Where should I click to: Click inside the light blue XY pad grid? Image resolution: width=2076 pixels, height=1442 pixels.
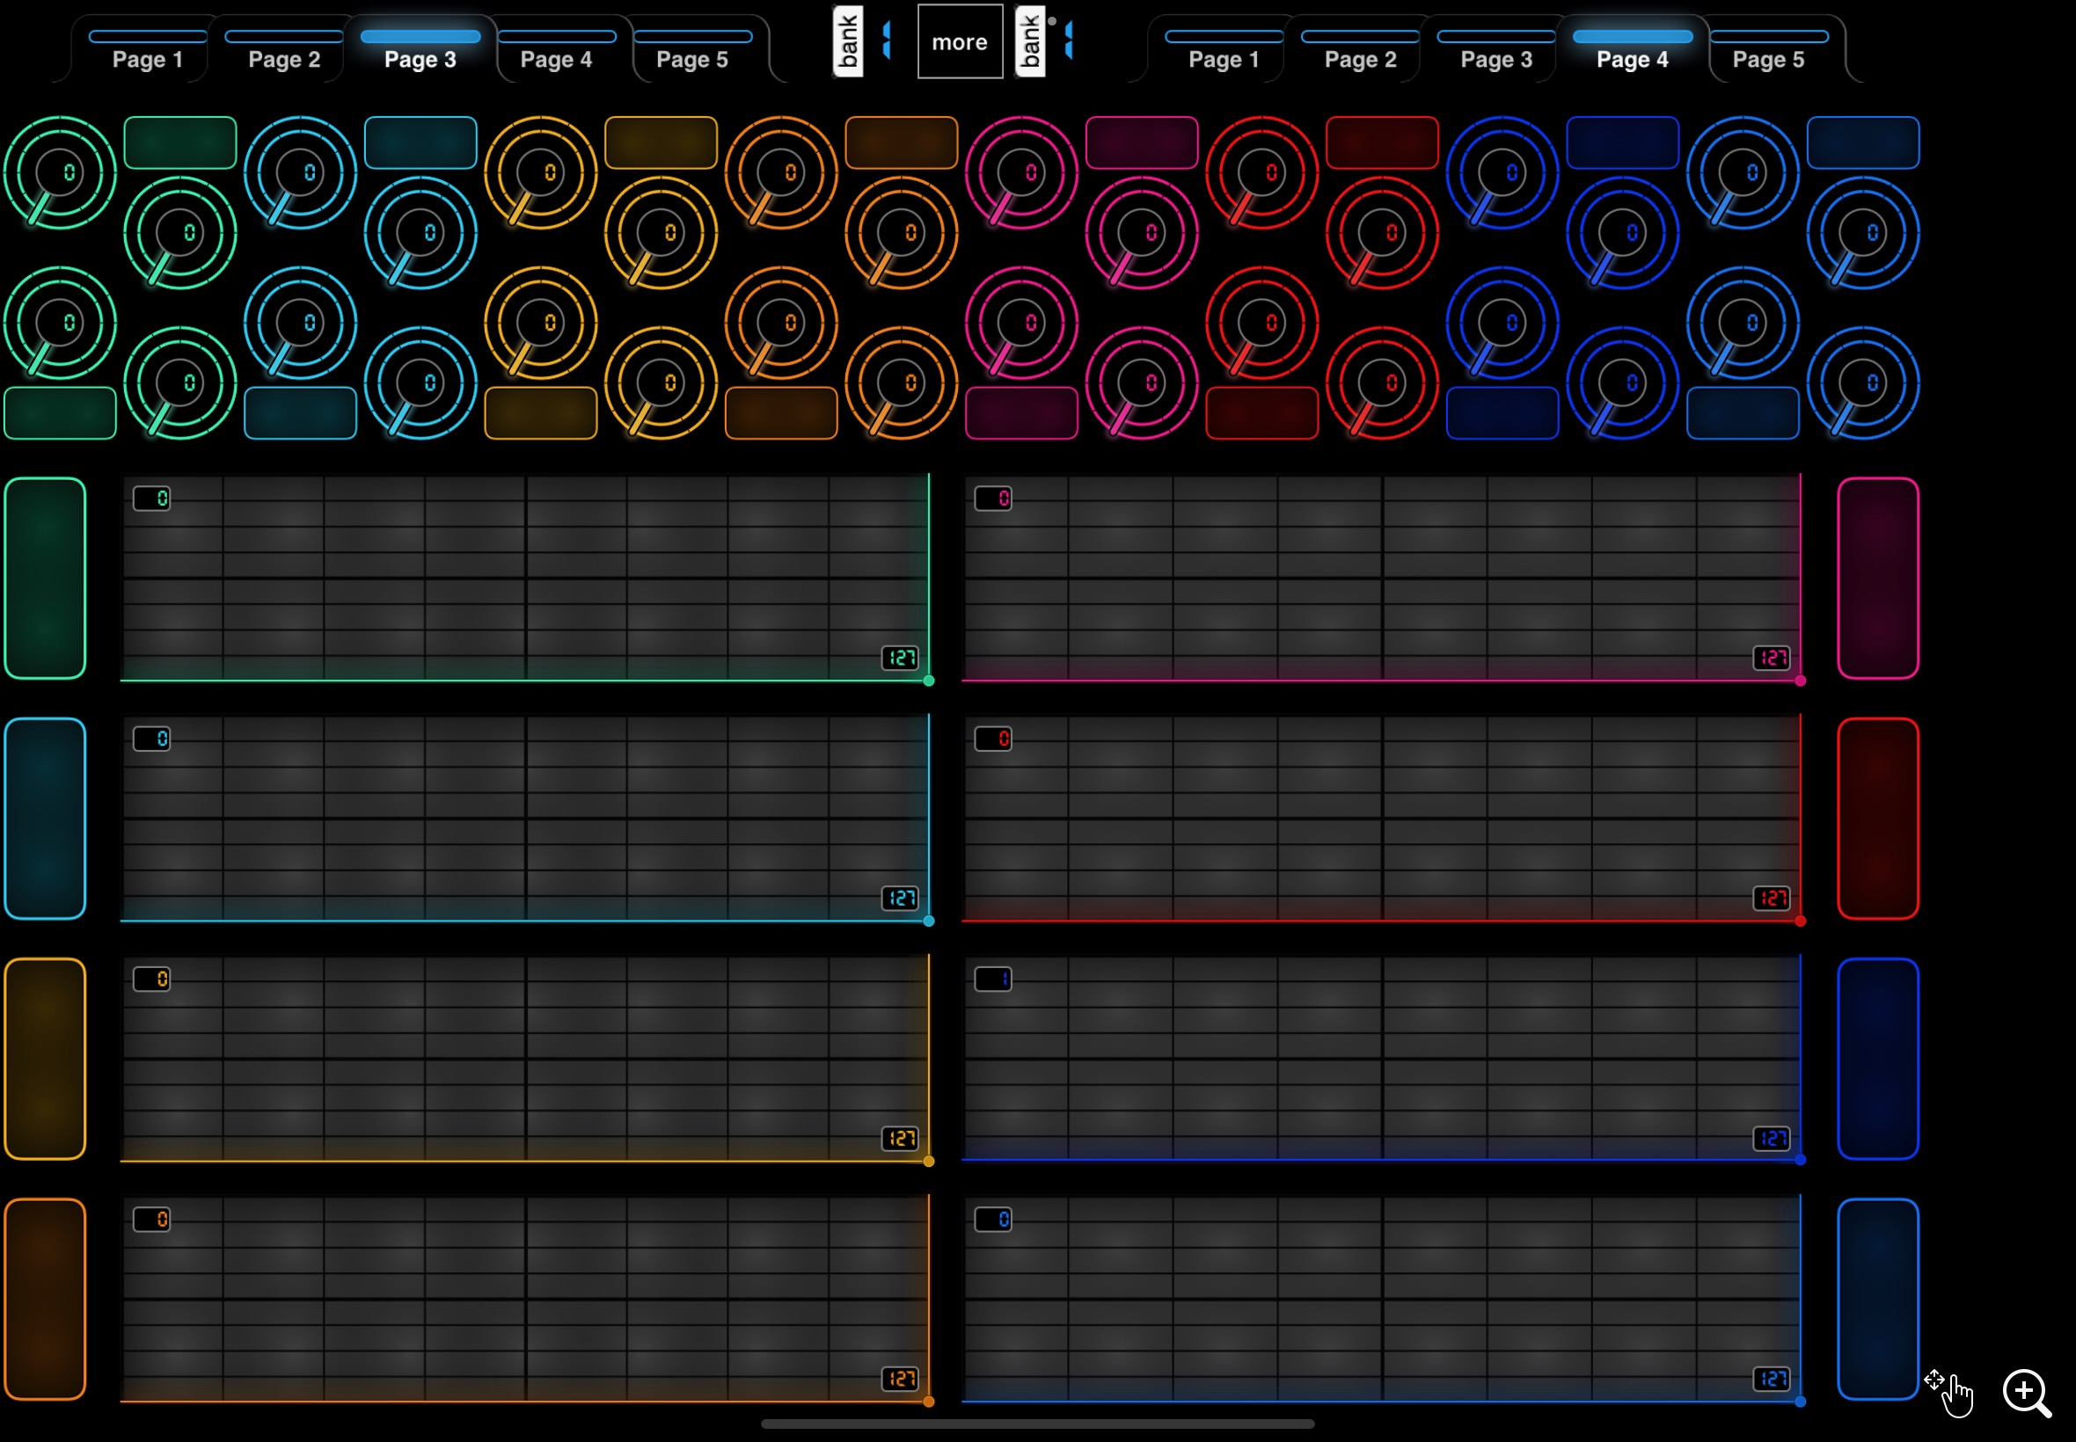point(1381,1300)
